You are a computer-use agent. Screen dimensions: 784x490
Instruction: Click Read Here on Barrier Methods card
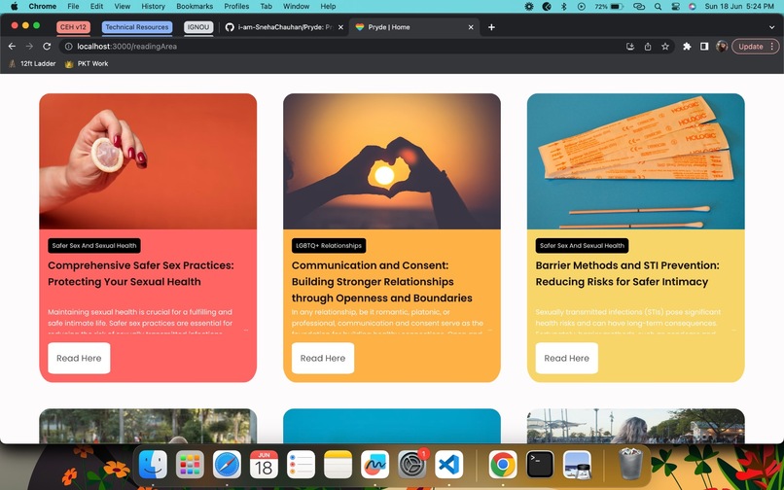(x=566, y=358)
